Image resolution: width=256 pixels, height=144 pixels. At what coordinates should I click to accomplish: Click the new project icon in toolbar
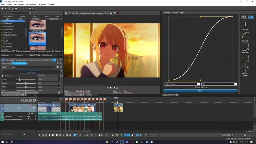[2, 8]
